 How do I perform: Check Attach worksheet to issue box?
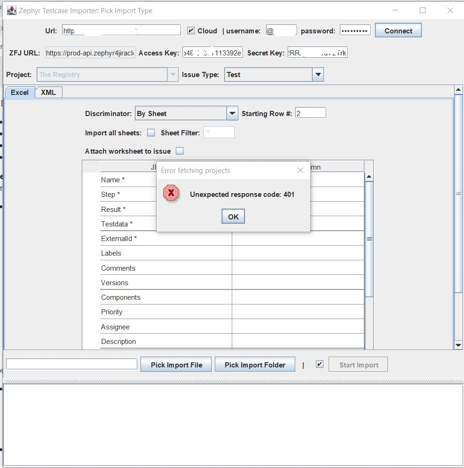click(180, 151)
